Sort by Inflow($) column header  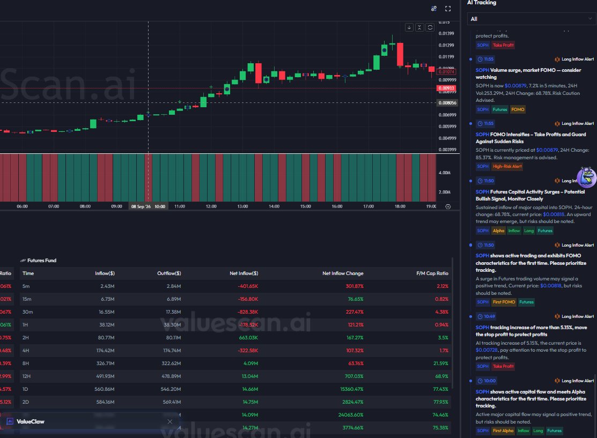105,273
